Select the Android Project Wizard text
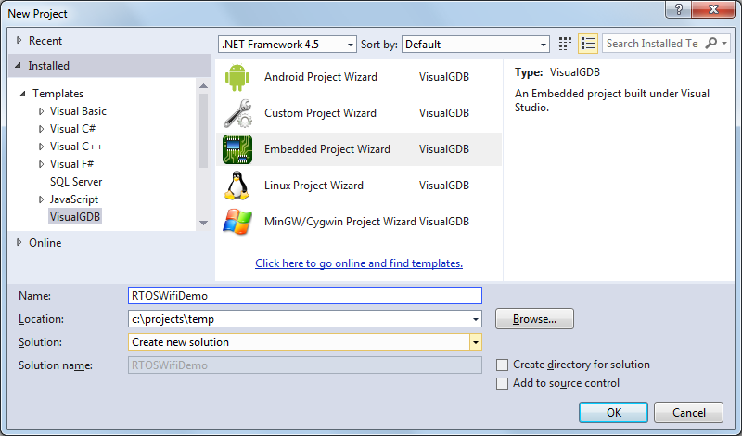Screen dimensions: 742x436 point(321,77)
